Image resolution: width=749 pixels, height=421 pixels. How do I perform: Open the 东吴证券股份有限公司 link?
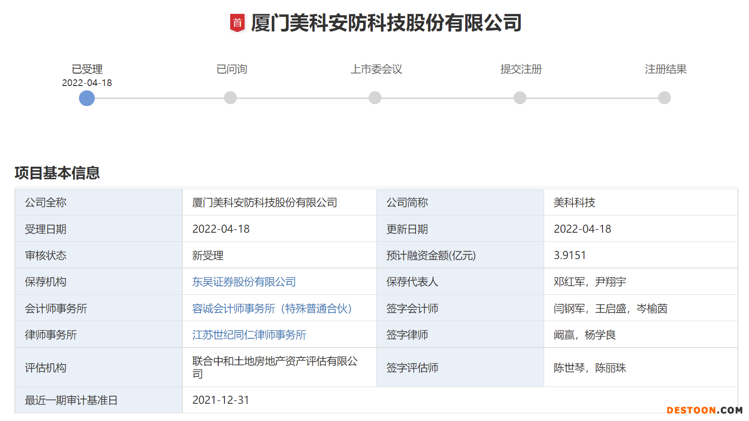(243, 282)
